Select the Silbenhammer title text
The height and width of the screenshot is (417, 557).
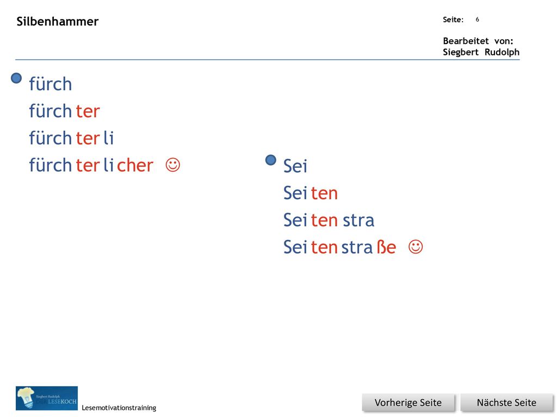58,21
